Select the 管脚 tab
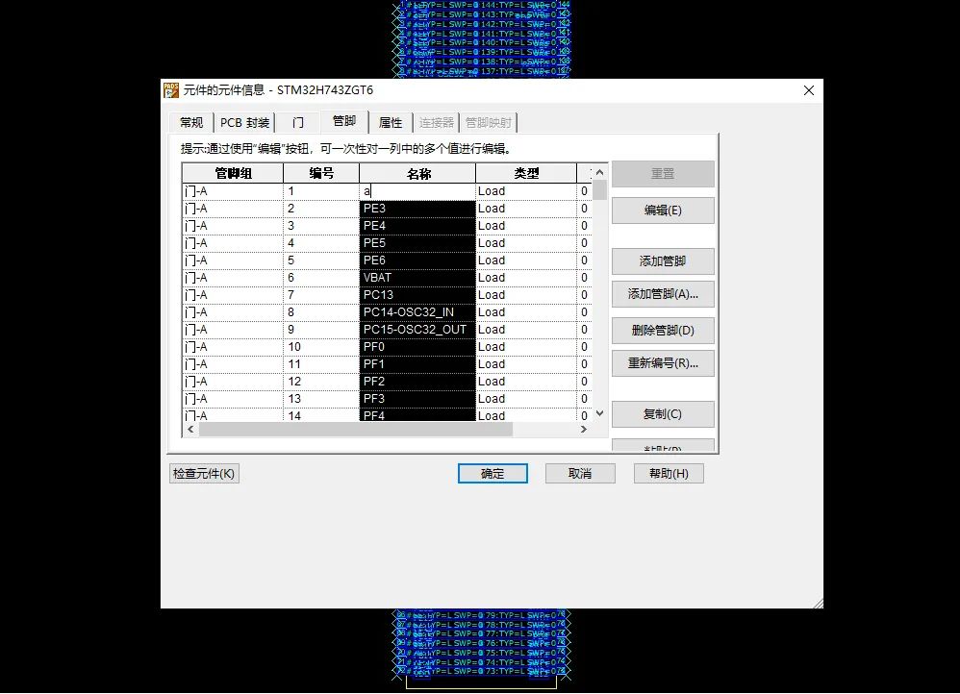 tap(344, 121)
